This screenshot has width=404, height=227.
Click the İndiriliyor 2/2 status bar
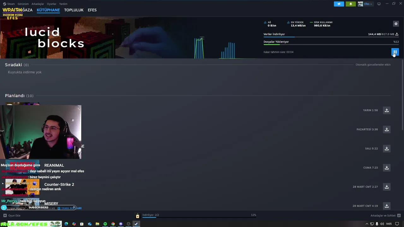pos(199,216)
